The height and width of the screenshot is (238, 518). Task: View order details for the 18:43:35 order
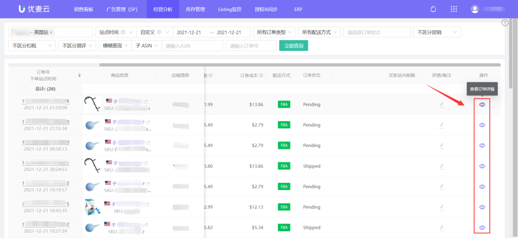coord(482,207)
